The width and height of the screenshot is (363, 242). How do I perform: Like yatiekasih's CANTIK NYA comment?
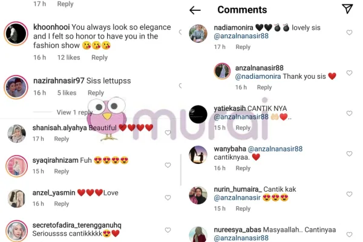[x=349, y=113]
